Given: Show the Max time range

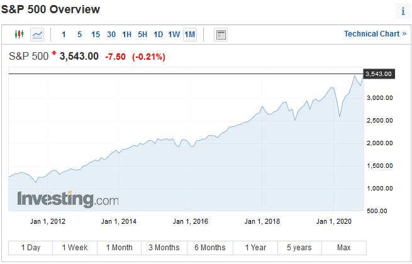Looking at the screenshot, I should [343, 247].
